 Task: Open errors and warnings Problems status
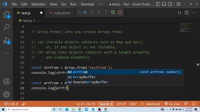click(11, 104)
